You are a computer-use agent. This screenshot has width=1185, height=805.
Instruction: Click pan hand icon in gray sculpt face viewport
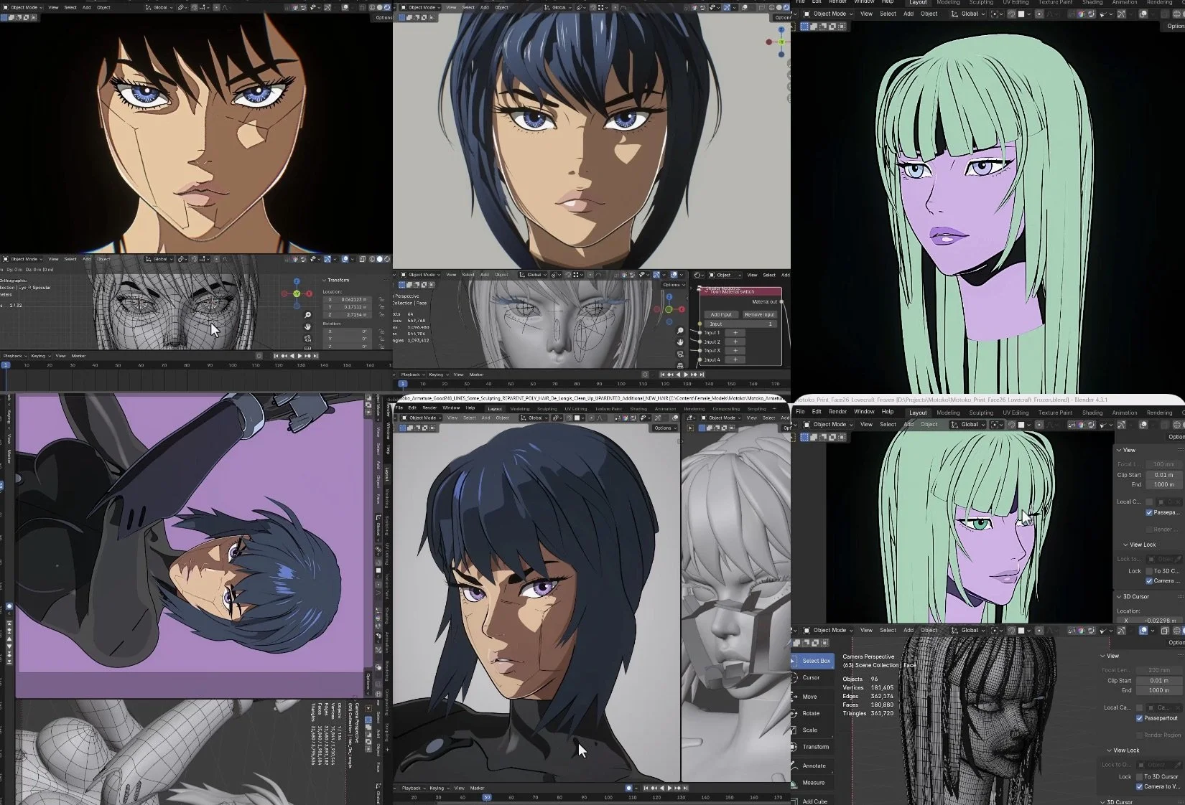pos(680,342)
